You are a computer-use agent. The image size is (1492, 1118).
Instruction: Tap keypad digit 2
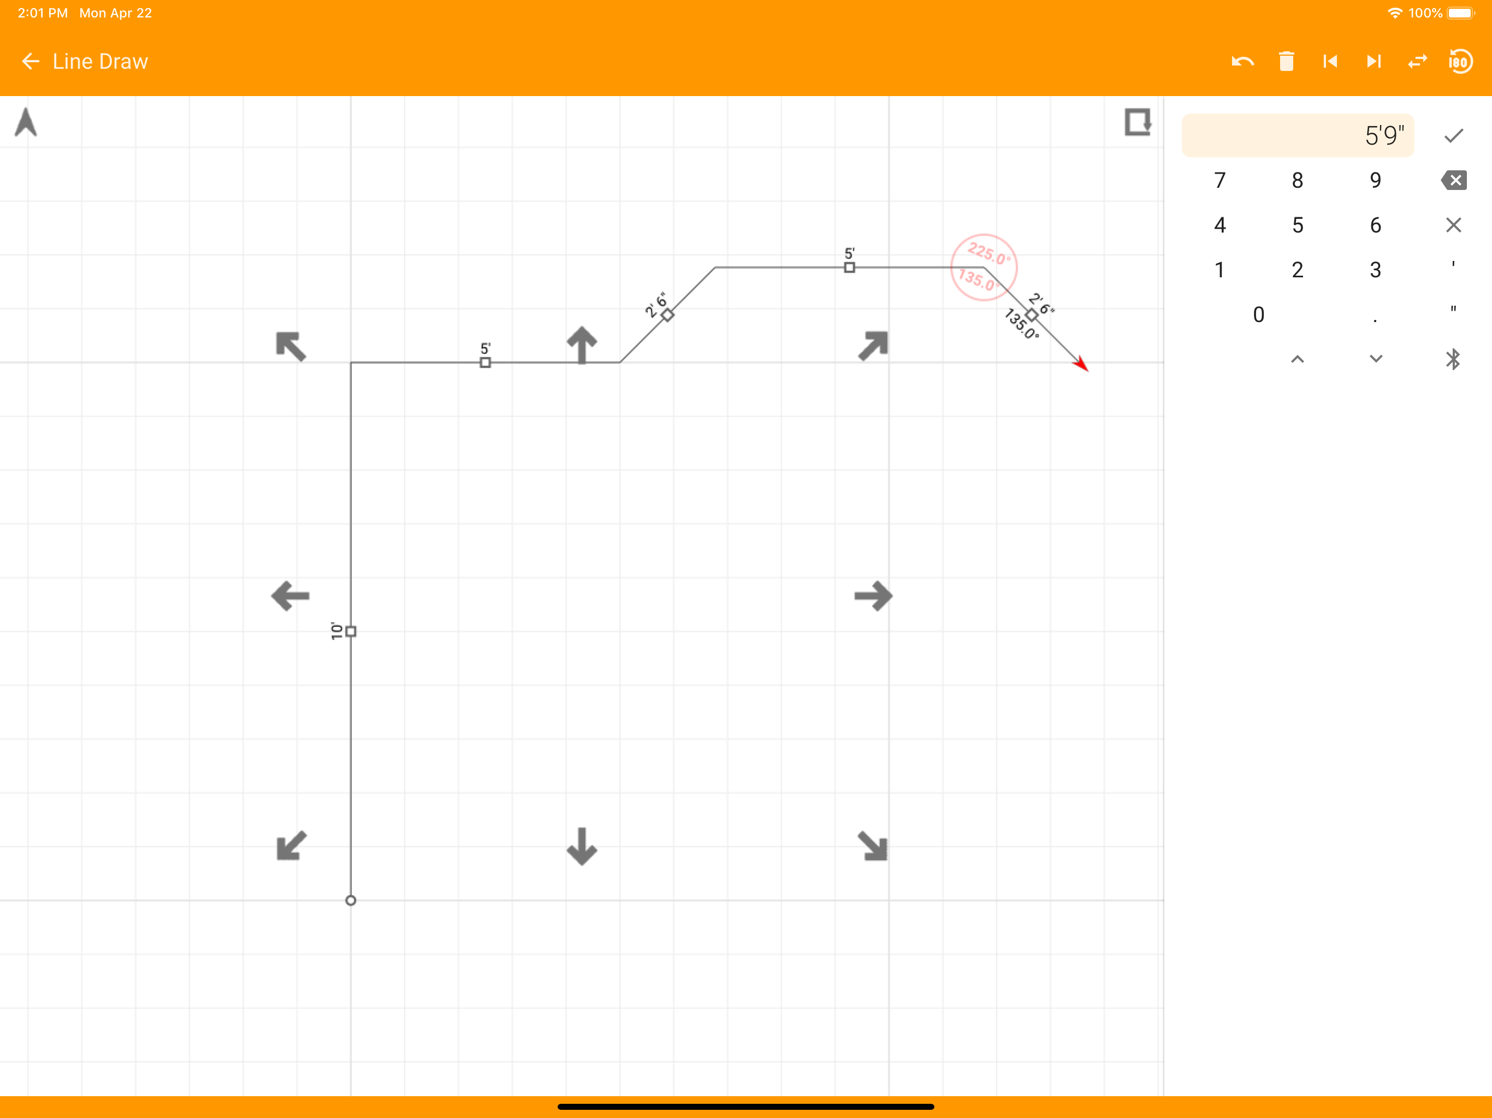(1297, 270)
